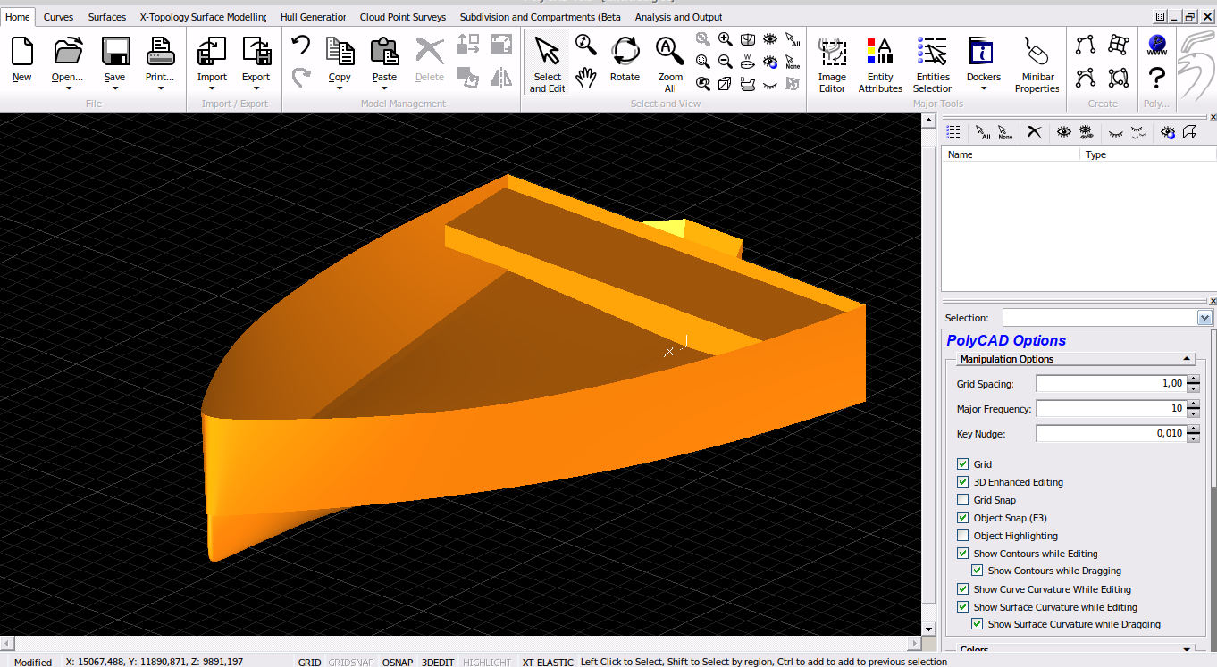The image size is (1217, 667).
Task: Click the zoom in plus magnifier
Action: [x=726, y=39]
